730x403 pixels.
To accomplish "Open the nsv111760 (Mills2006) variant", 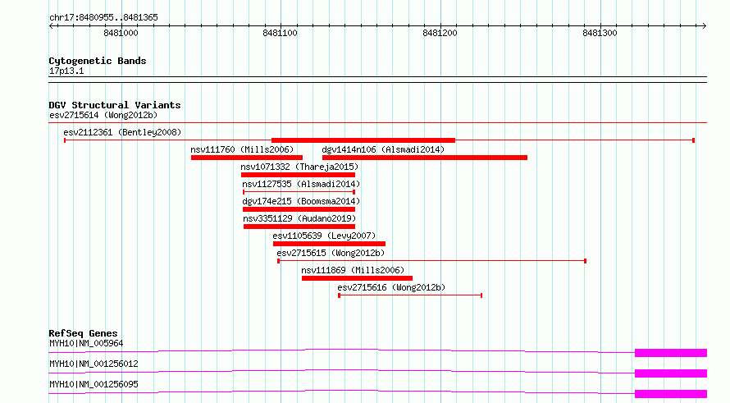I will (x=242, y=149).
